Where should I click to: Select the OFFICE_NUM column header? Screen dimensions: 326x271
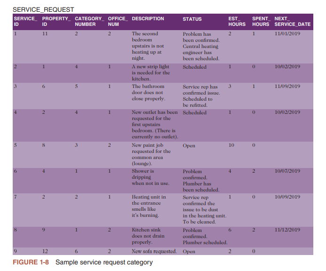[x=118, y=22]
